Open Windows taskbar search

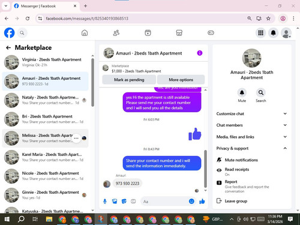point(21,220)
